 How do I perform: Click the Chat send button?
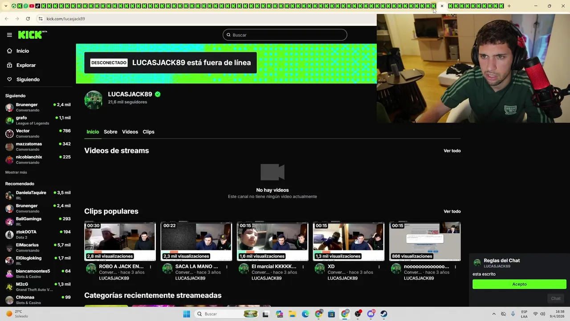pos(556,298)
